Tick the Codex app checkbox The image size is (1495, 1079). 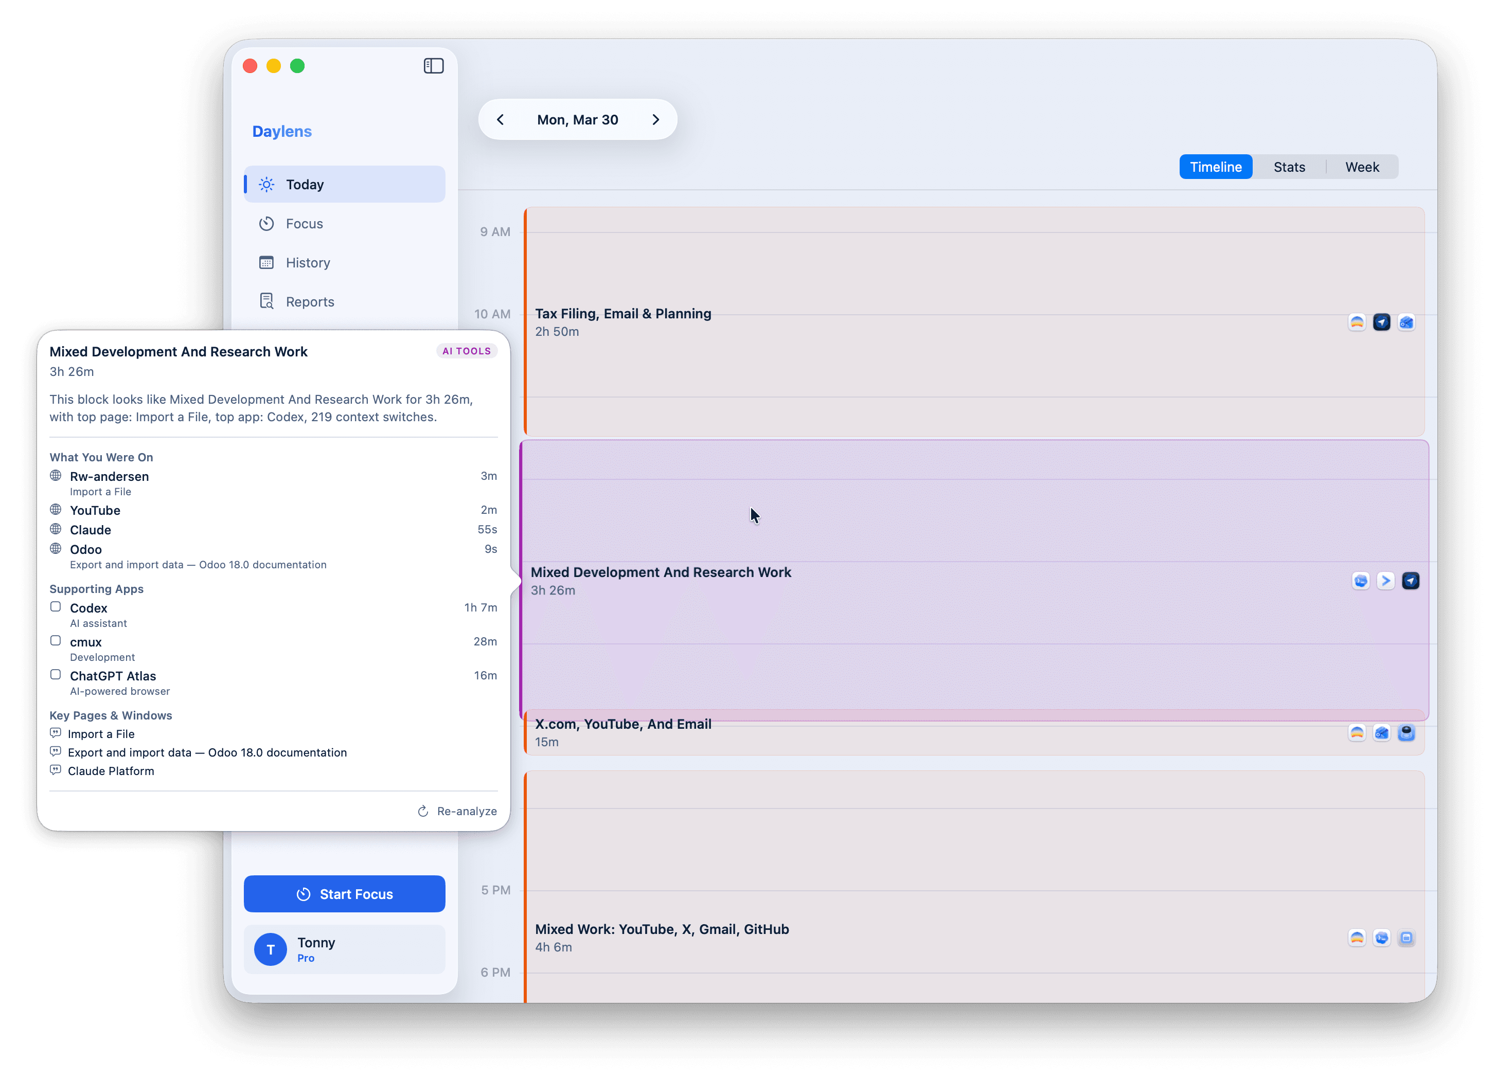pos(56,606)
